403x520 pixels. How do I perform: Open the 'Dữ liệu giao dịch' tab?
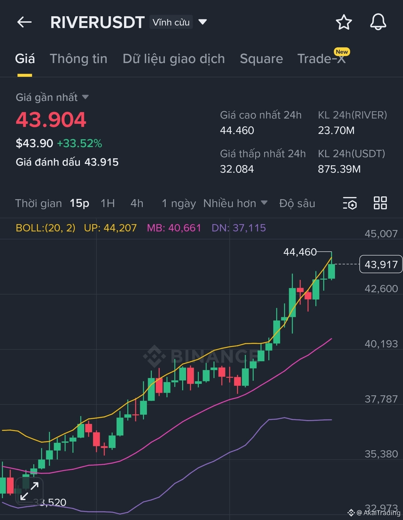[x=174, y=59]
